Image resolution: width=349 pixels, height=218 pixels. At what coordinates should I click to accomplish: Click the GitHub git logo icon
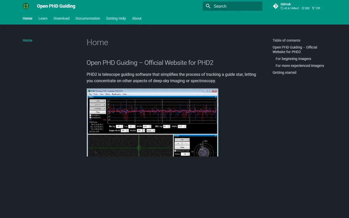(x=275, y=6)
